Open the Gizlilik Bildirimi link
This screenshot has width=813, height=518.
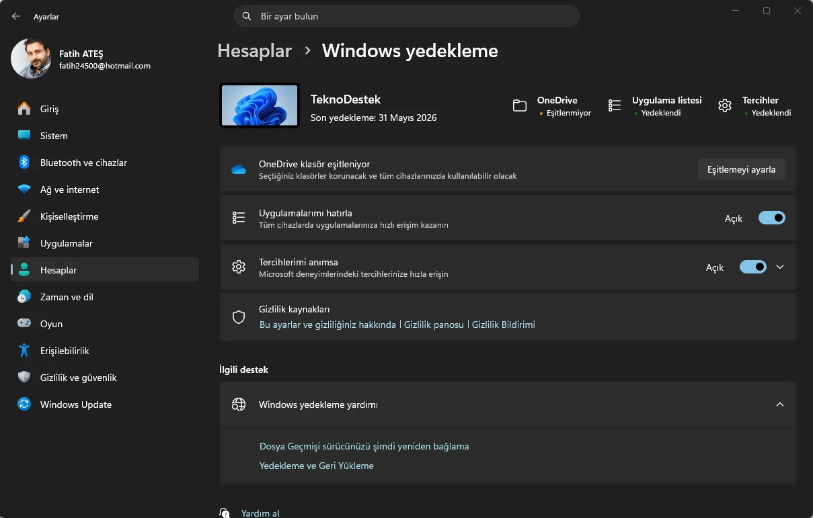[504, 325]
